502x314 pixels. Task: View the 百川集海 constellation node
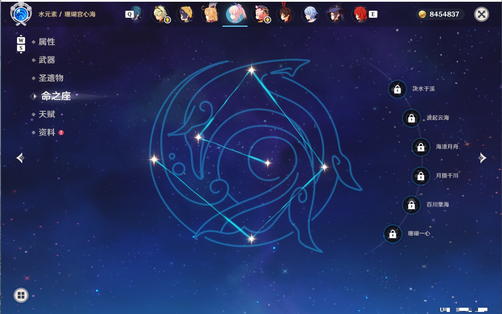[438, 204]
